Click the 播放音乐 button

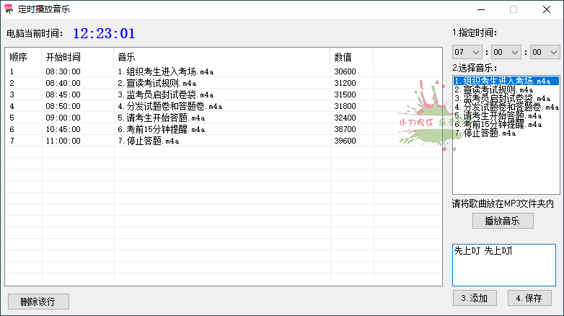click(503, 221)
